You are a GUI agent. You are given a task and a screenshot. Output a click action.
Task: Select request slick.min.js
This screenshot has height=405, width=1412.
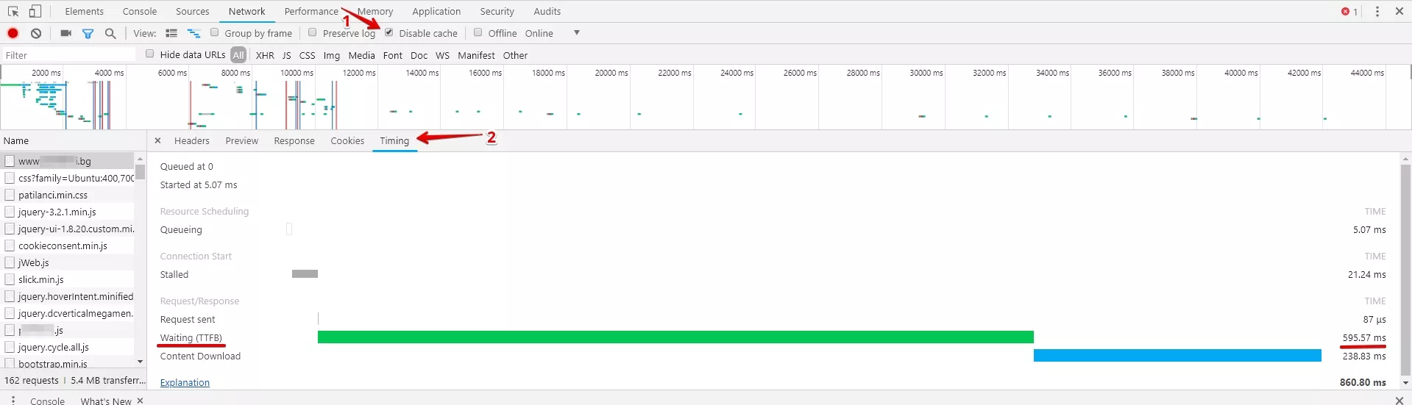point(68,279)
